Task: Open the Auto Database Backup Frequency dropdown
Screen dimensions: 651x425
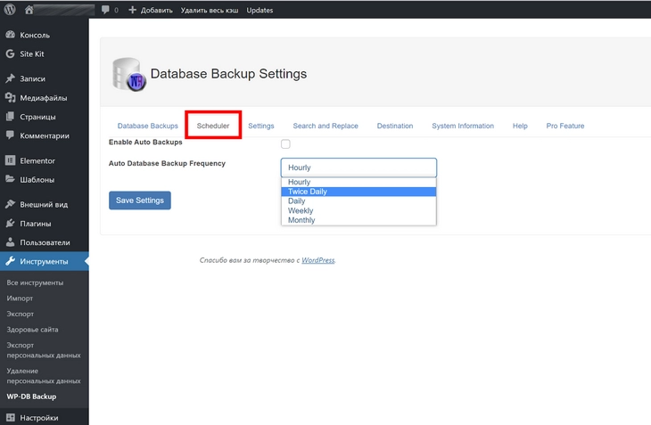Action: (x=358, y=168)
